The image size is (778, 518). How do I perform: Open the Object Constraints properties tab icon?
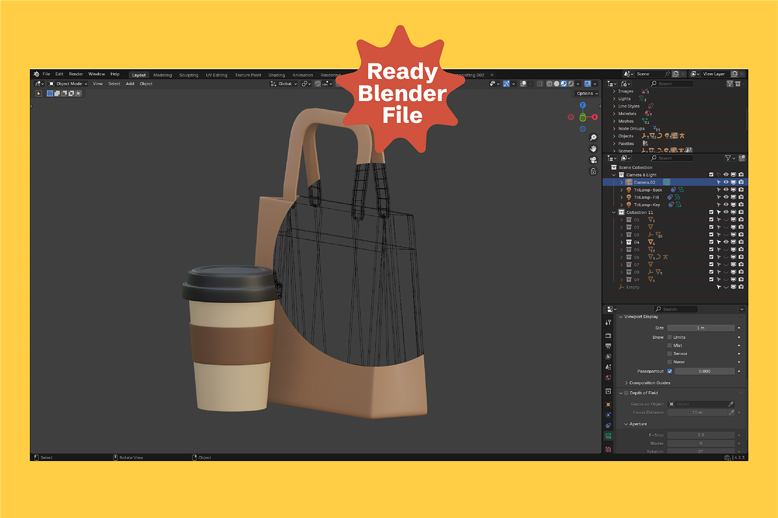pos(608,425)
